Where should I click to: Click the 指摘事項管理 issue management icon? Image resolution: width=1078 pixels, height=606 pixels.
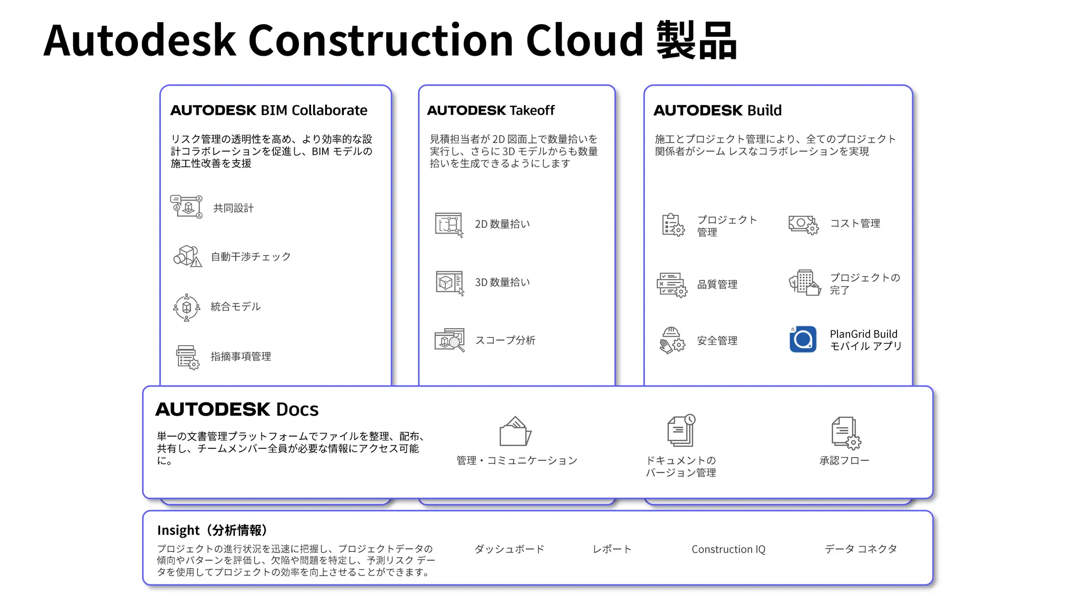tap(187, 357)
